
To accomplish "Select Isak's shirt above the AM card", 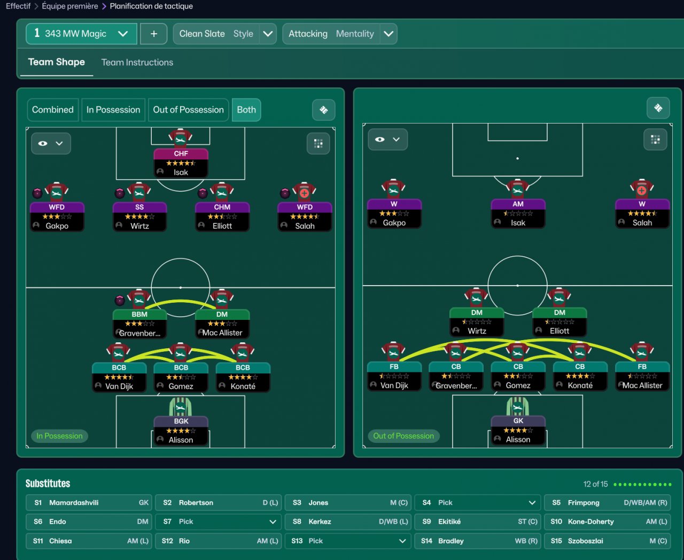I will [x=518, y=188].
